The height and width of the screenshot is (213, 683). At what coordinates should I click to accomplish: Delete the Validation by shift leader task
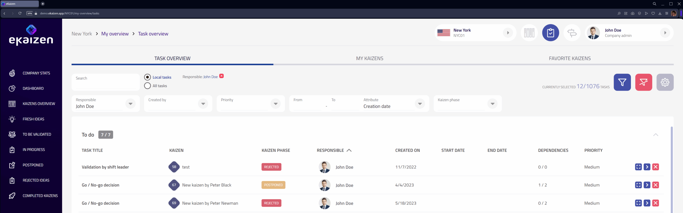655,167
